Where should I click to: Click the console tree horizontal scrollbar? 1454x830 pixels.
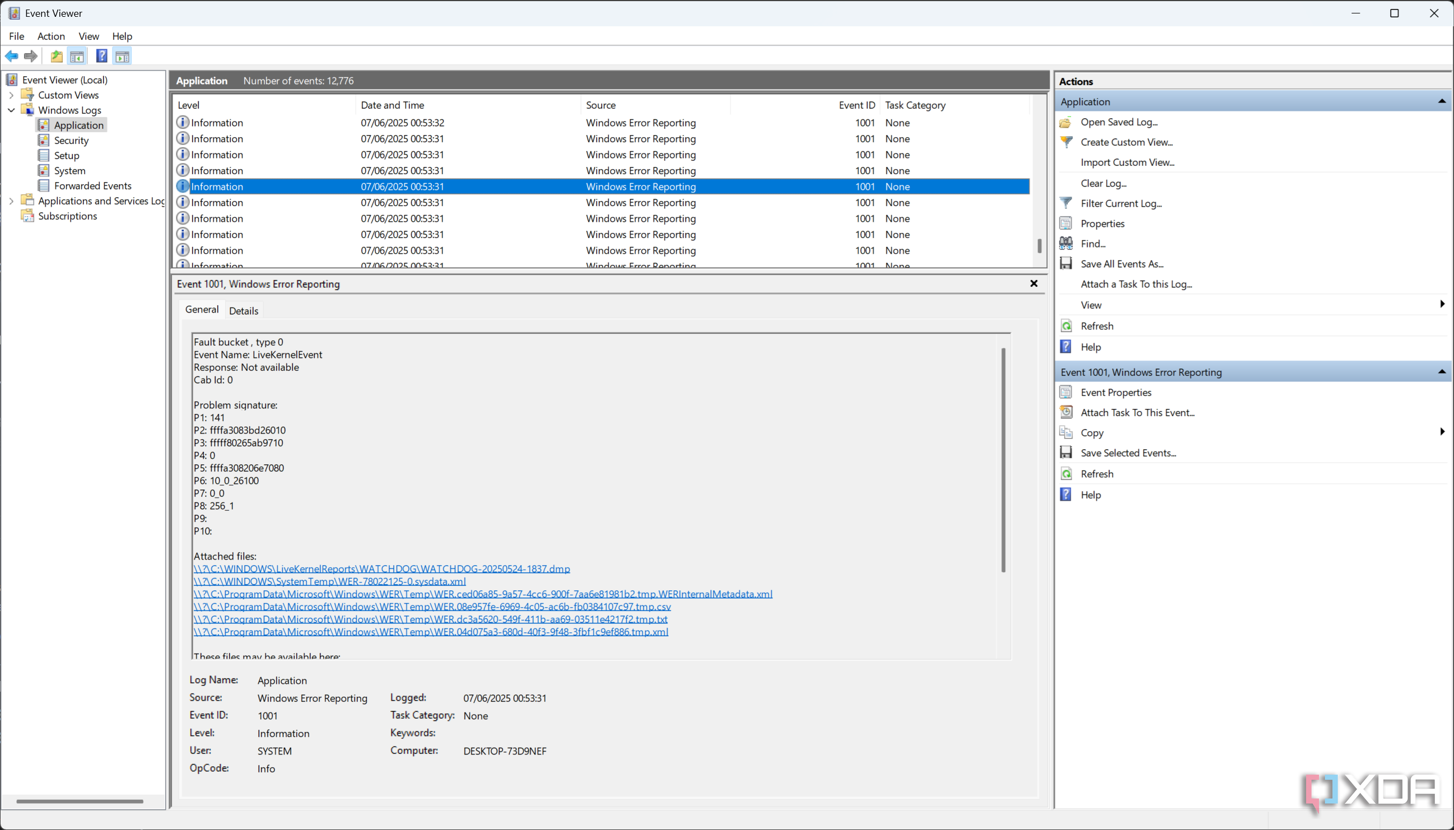[x=80, y=801]
